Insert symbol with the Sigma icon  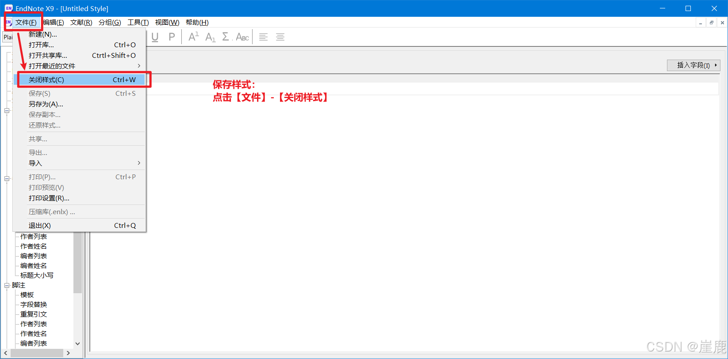tap(226, 37)
